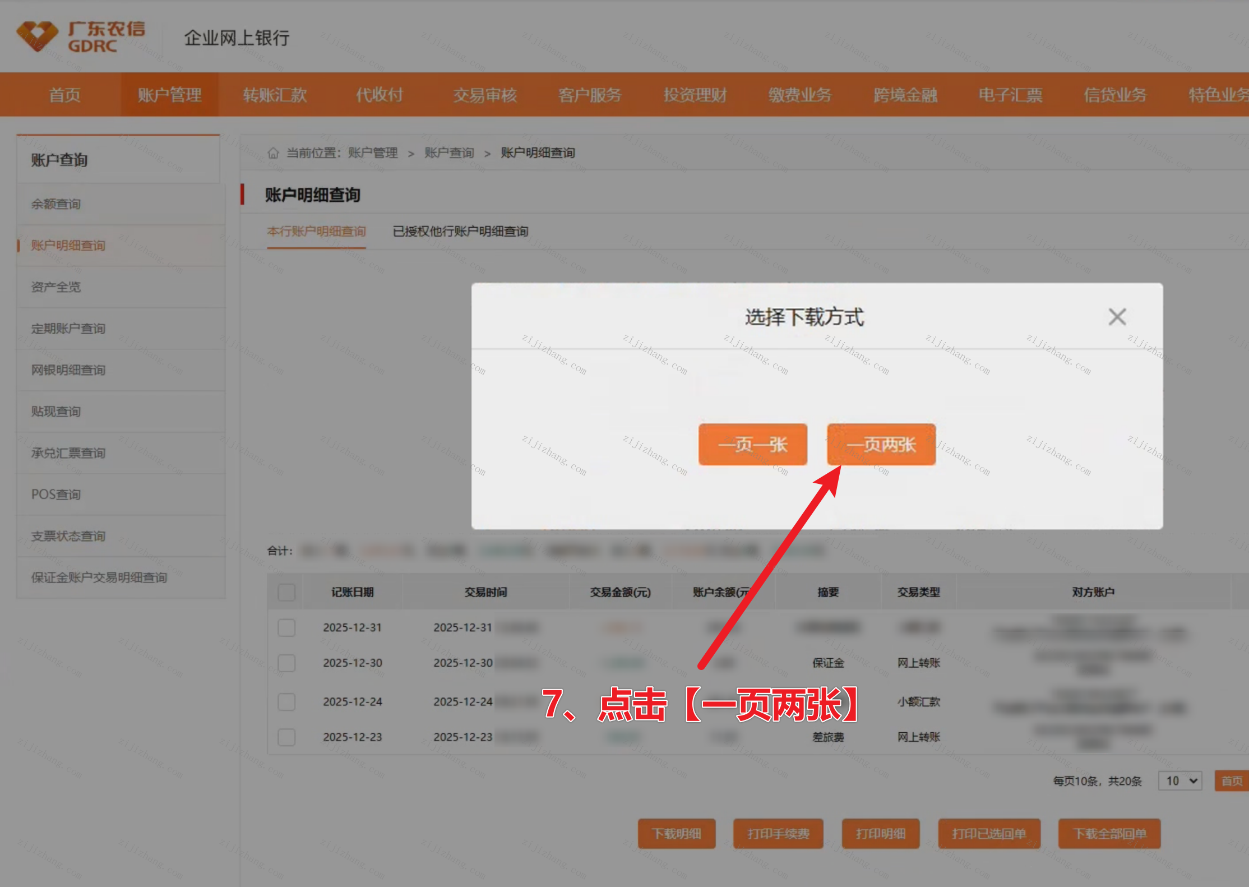
Task: Open 转账汇款 in the top navigation
Action: [275, 95]
